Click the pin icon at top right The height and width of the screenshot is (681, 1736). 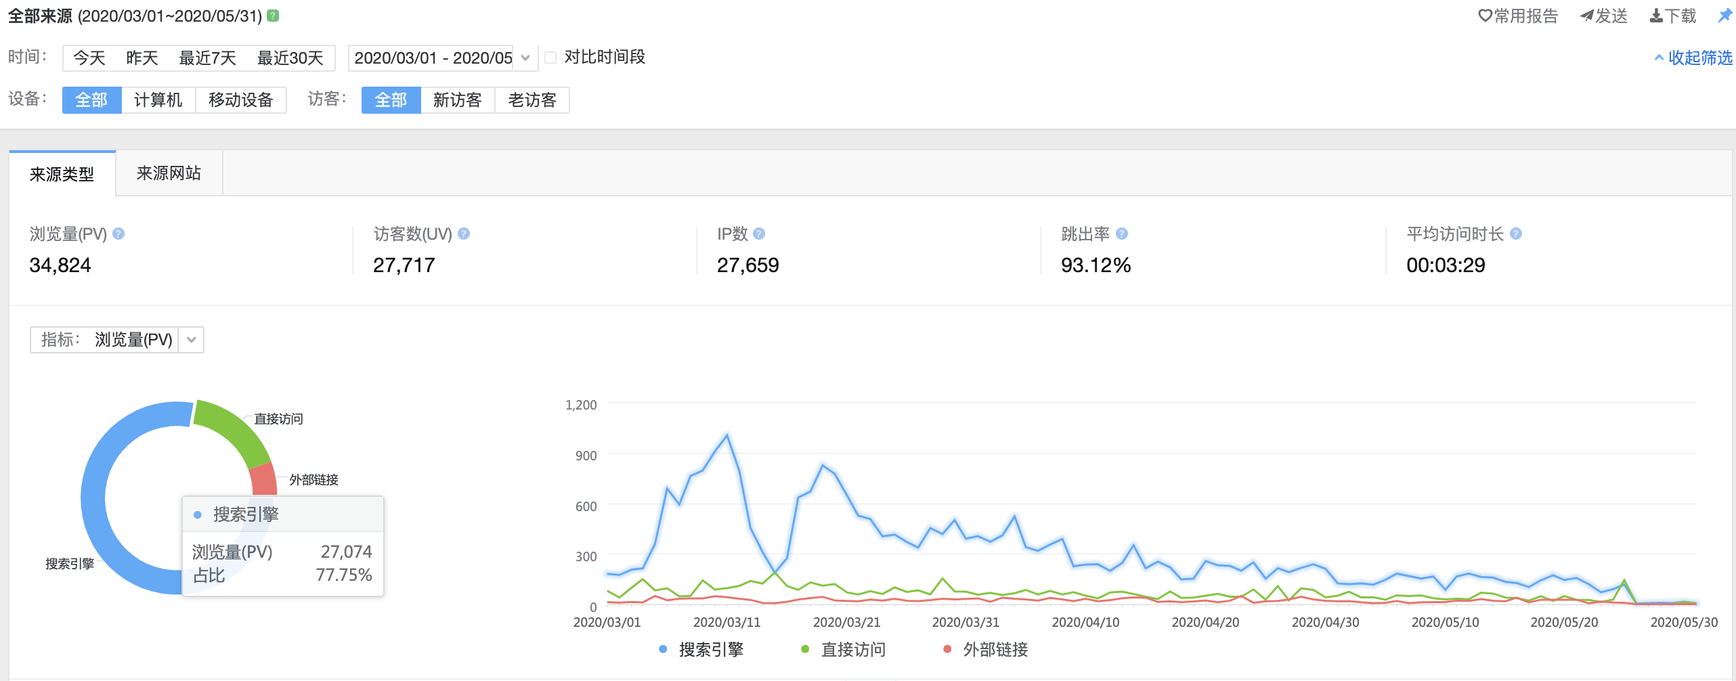(x=1724, y=16)
